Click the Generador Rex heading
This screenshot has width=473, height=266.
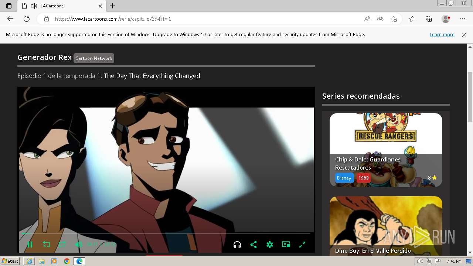(x=44, y=57)
